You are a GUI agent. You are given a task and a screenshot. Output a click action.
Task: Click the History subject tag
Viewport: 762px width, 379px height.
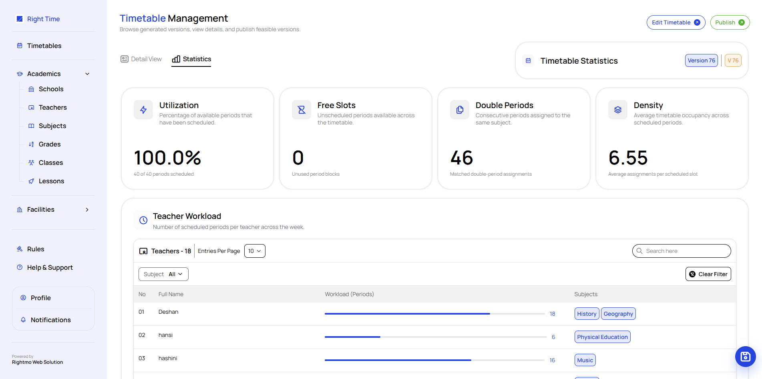click(x=587, y=314)
